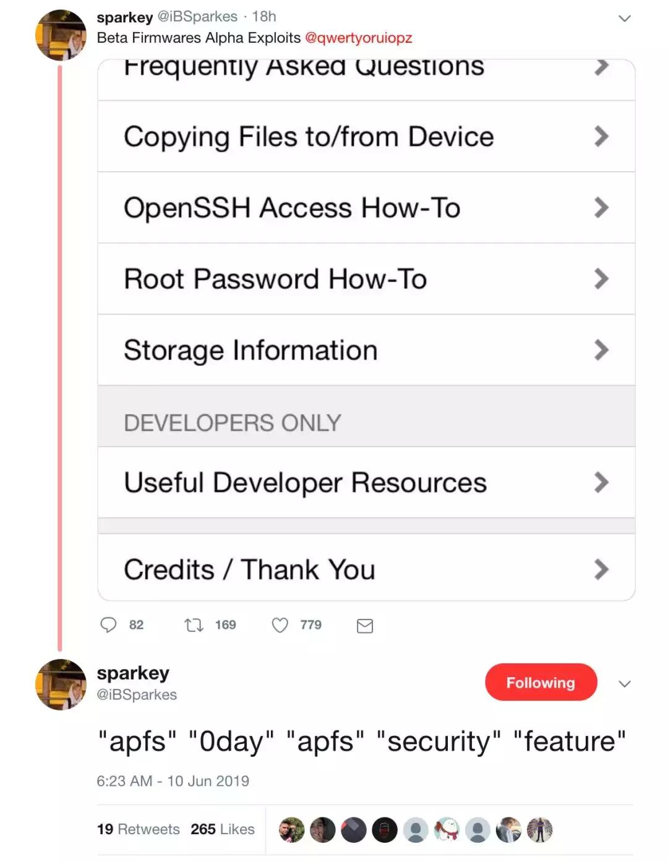The height and width of the screenshot is (862, 668).
Task: Share the tweet via the envelope icon
Action: tap(364, 626)
